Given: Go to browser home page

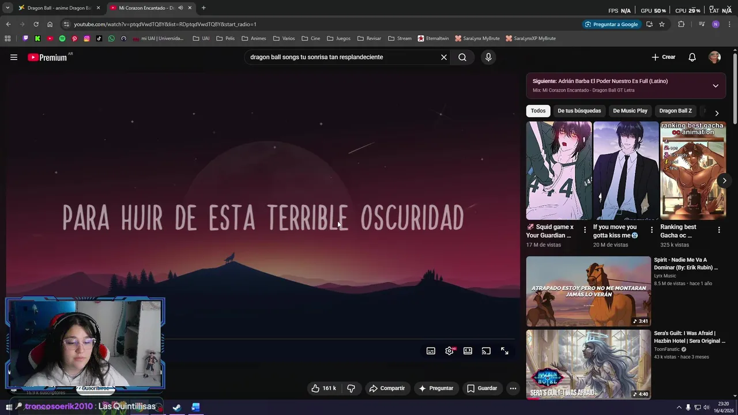Looking at the screenshot, I should tap(50, 24).
